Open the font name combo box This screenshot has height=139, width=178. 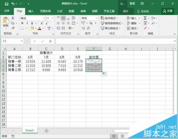pos(32,18)
